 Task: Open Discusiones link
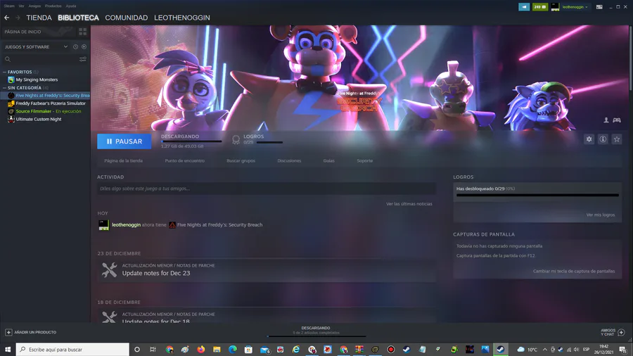pyautogui.click(x=289, y=160)
